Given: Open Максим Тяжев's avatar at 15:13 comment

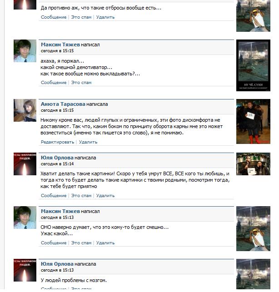Looking at the screenshot, I should pos(25,218).
